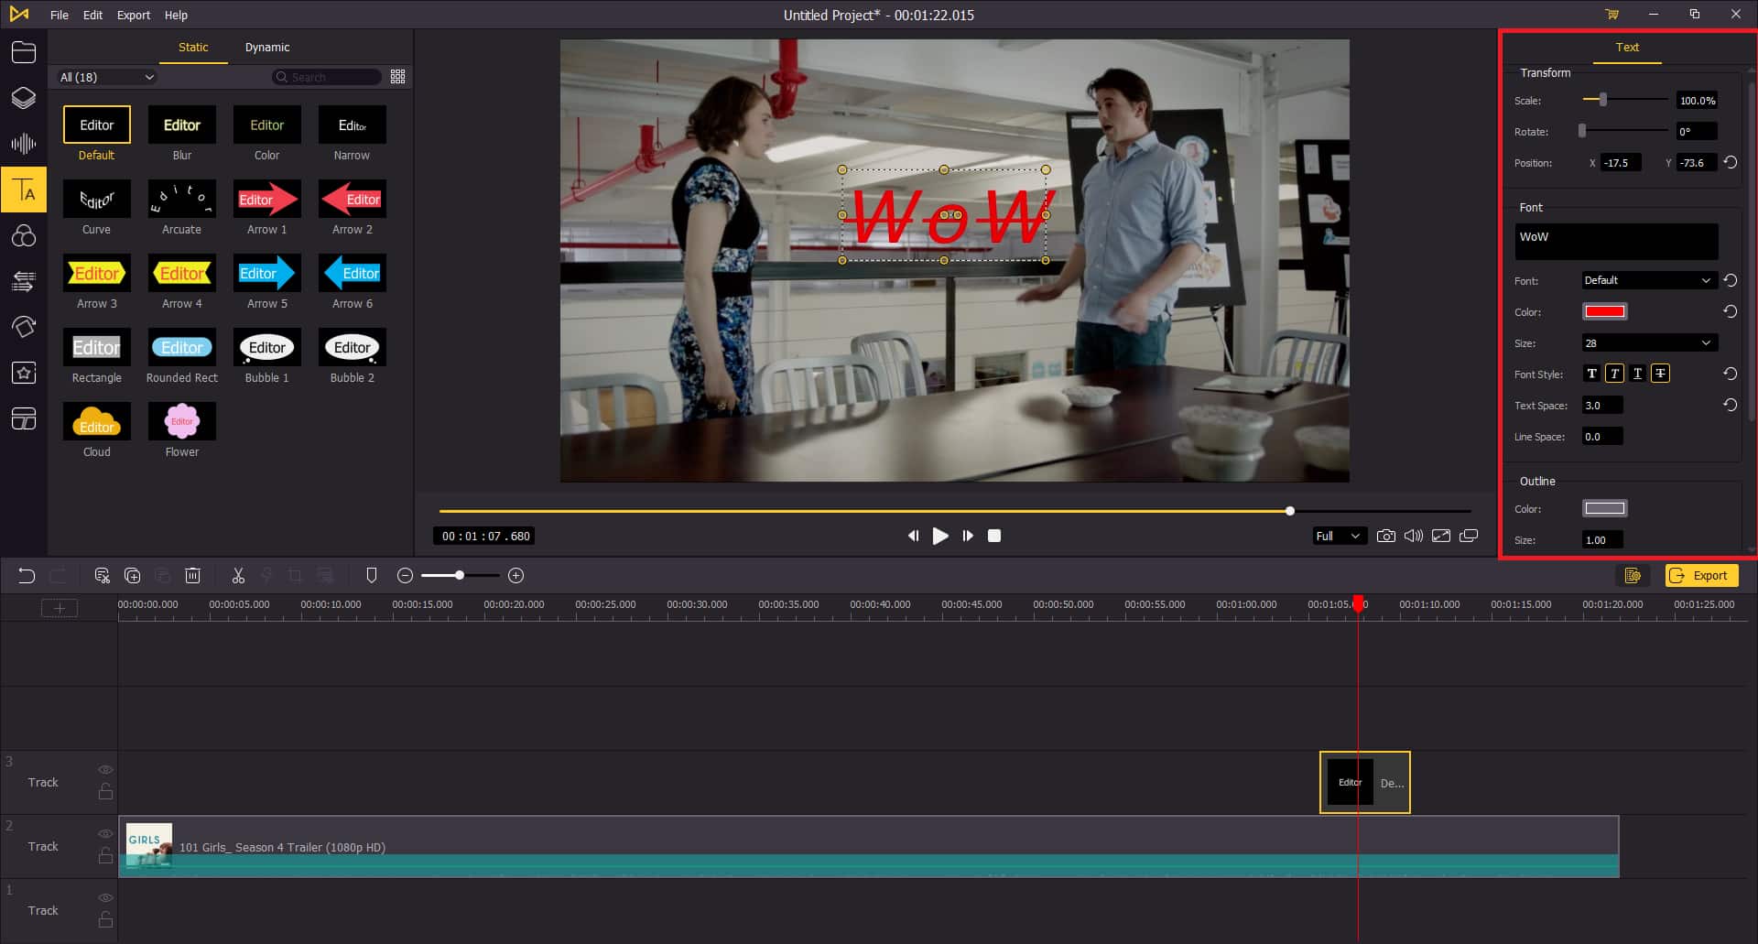Zoom in the timeline with plus icon
The width and height of the screenshot is (1758, 944).
point(515,576)
